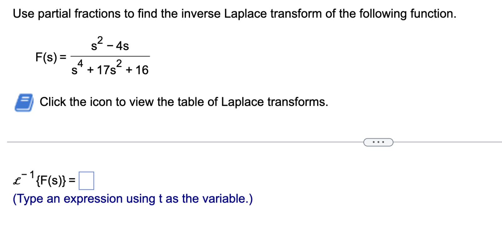Collapse the answer area using the ellipsis control

point(378,142)
